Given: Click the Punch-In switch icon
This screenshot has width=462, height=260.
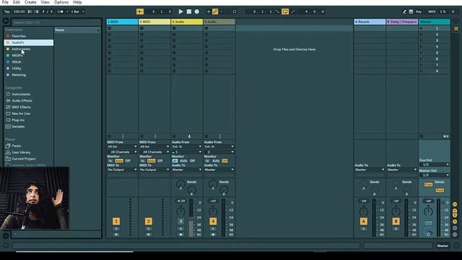Looking at the screenshot, I should click(277, 12).
